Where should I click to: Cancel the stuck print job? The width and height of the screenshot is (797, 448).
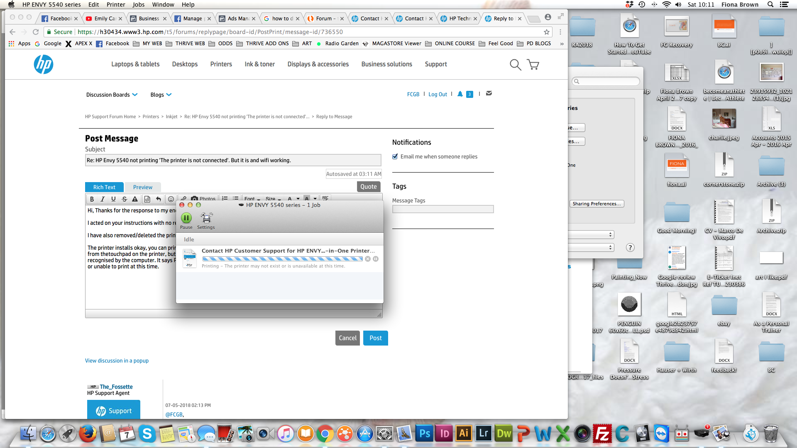[x=368, y=259]
